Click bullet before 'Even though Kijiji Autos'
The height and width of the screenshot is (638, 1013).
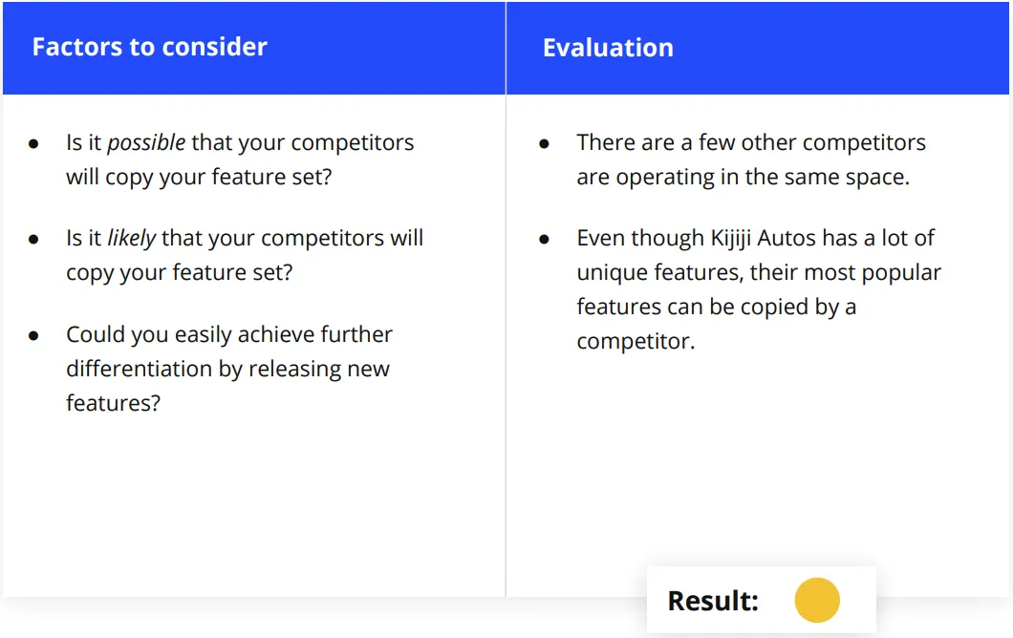544,240
